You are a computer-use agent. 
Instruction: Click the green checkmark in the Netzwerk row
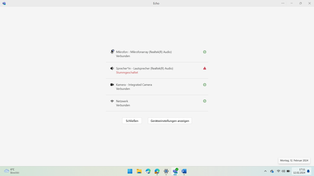(205, 101)
